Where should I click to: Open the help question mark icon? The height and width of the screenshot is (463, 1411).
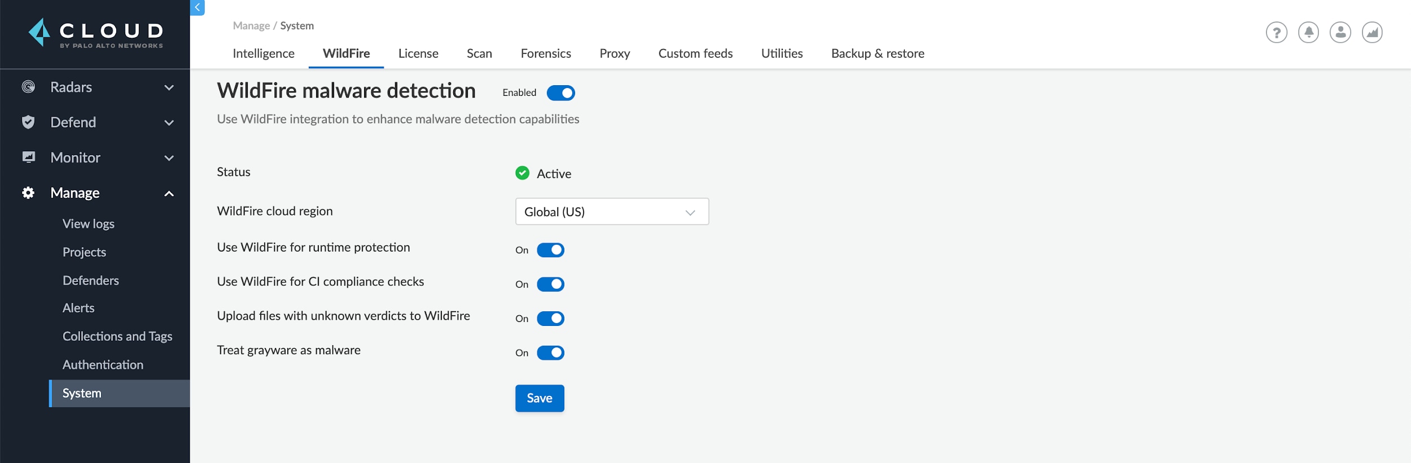(x=1277, y=32)
